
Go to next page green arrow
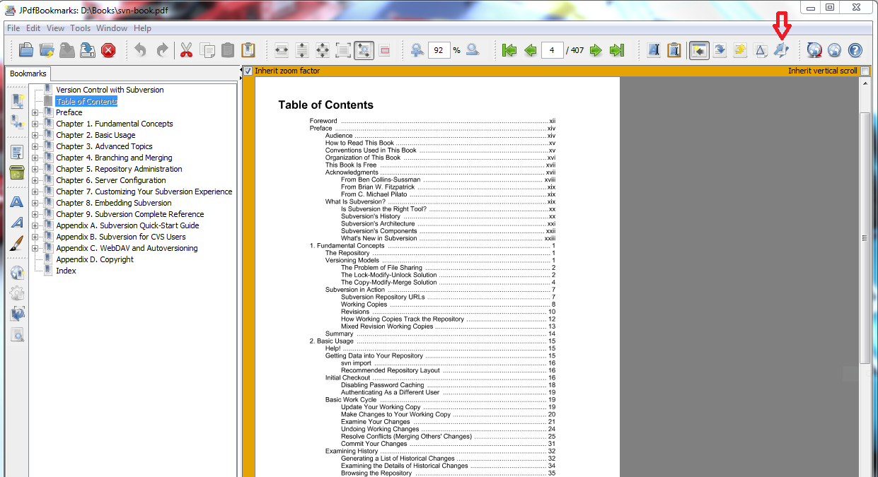596,50
